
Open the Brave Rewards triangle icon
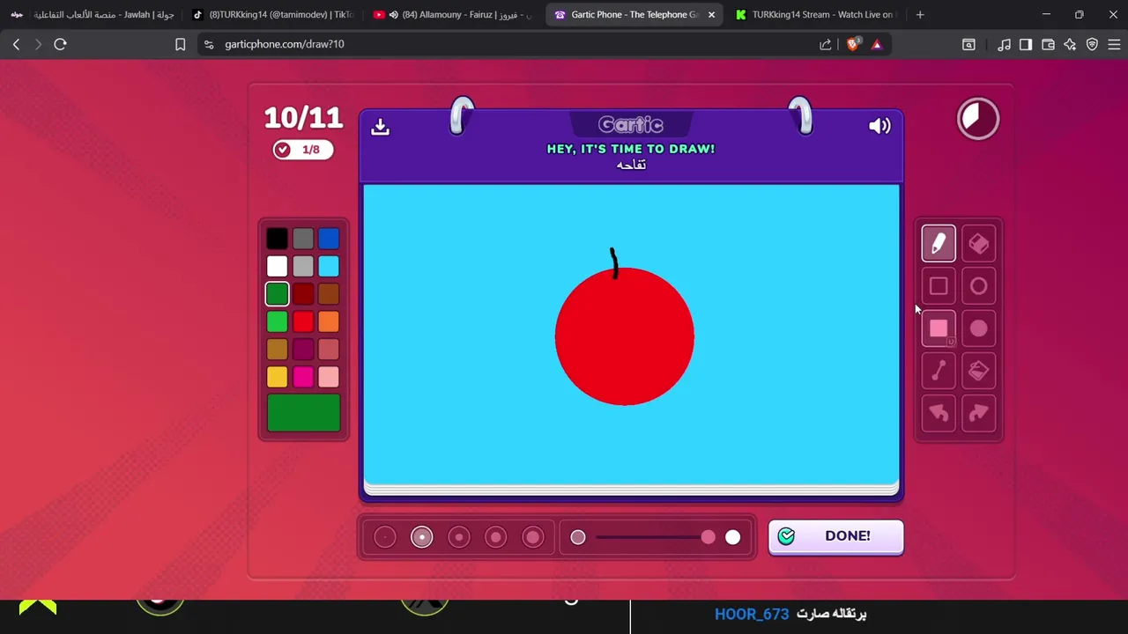click(877, 44)
